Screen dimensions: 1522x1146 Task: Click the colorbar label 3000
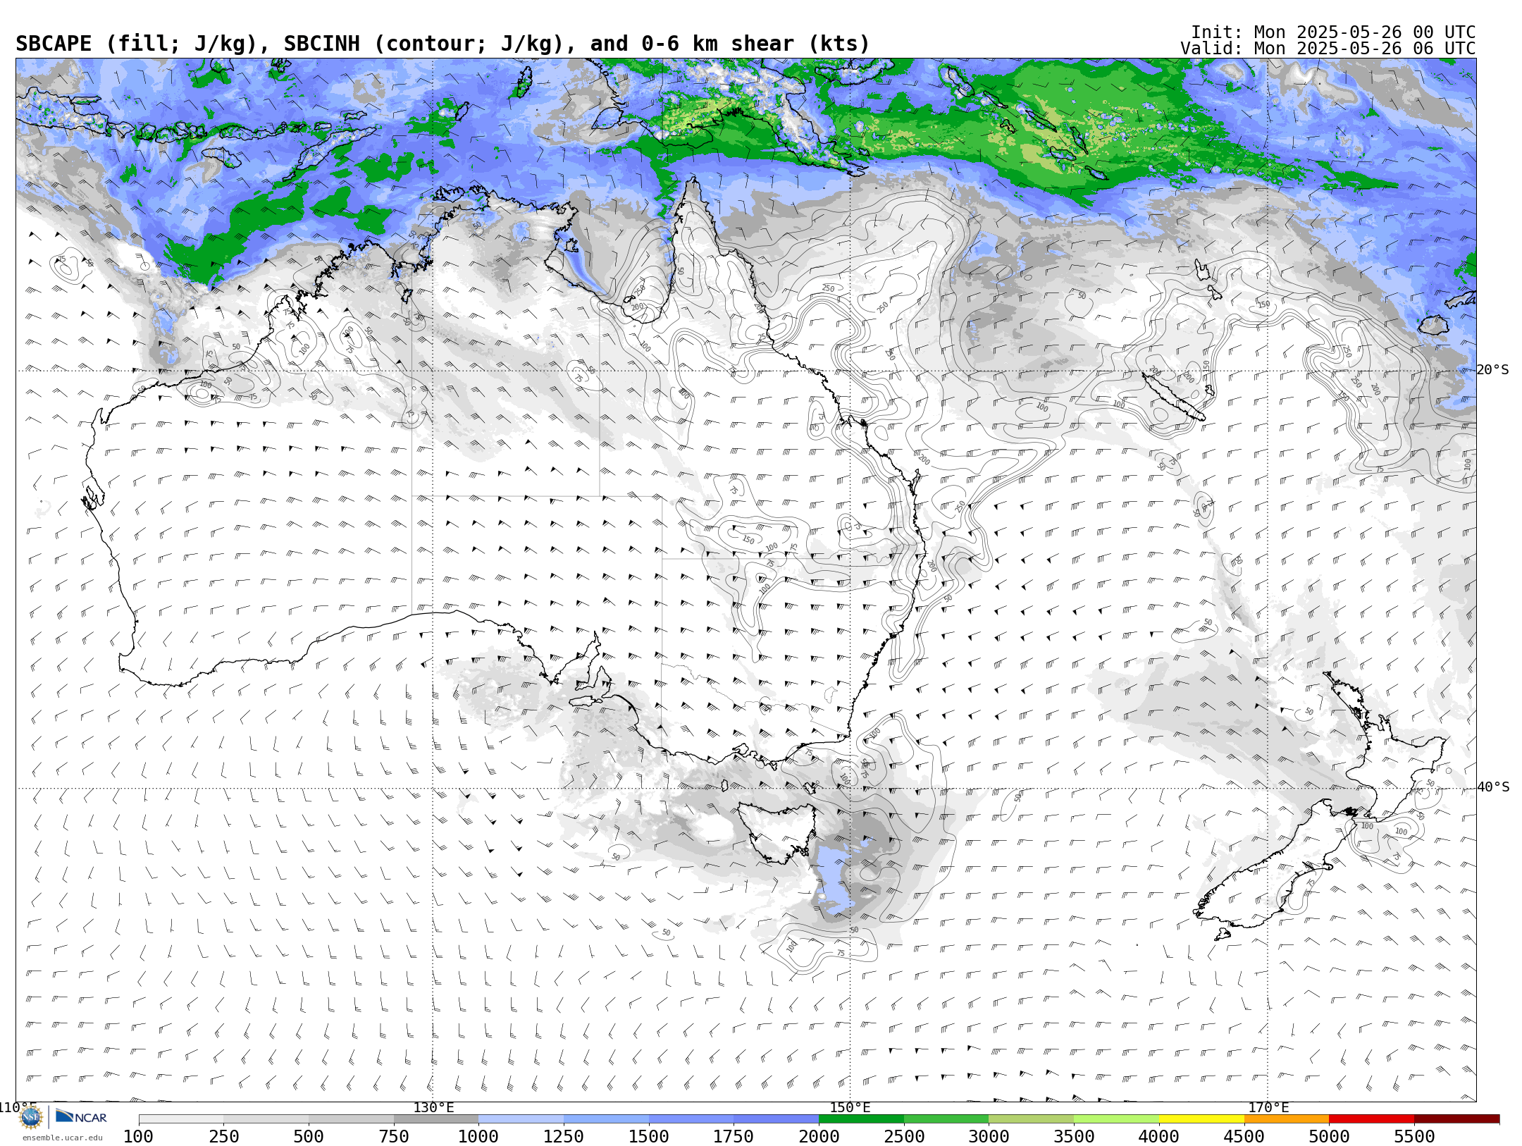(x=989, y=1136)
